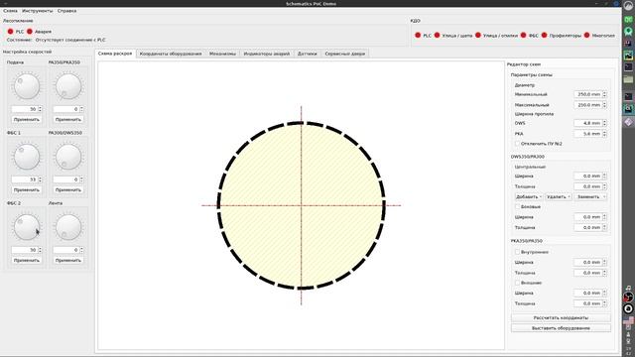This screenshot has height=357, width=635.
Task: Open the Справка menu
Action: (66, 11)
